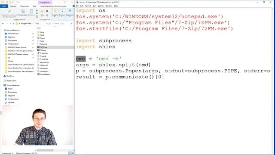
Task: Open the Run menu in IDLE
Action: 94,6
